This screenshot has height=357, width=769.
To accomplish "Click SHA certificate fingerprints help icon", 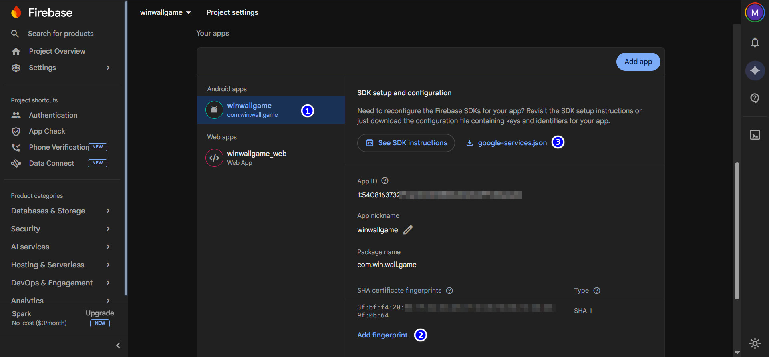I will (x=449, y=291).
